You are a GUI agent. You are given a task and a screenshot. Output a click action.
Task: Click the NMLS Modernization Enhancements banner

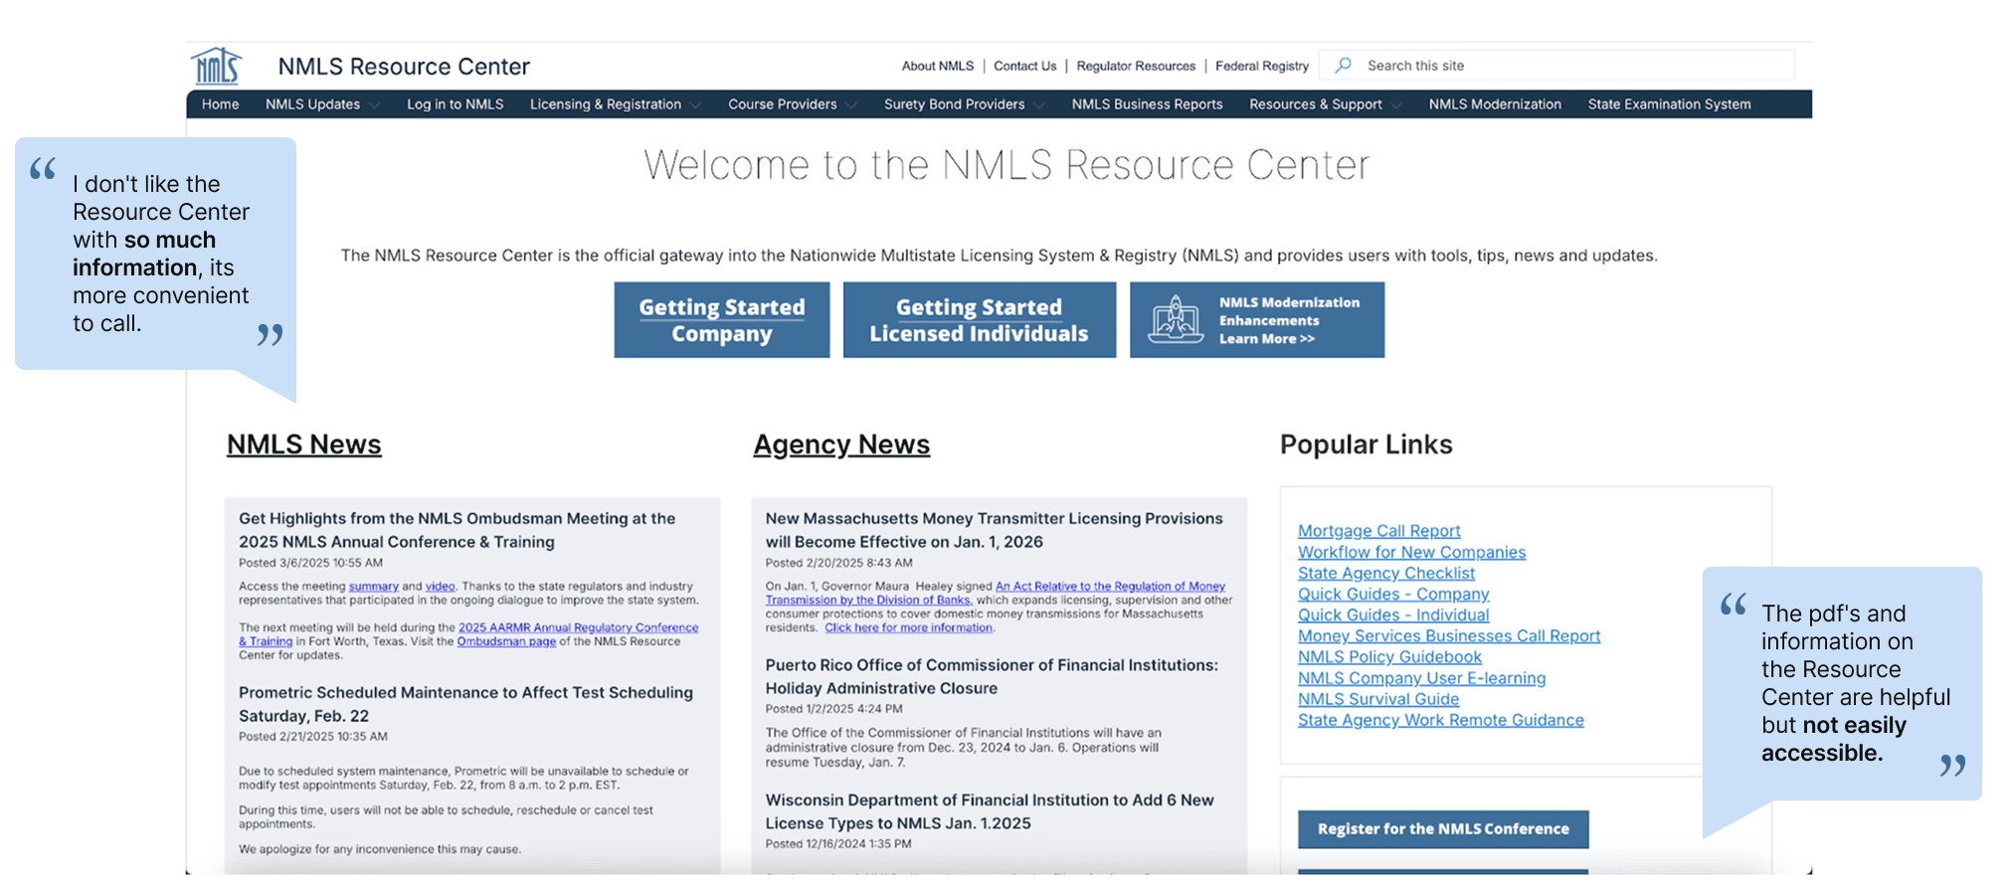pyautogui.click(x=1256, y=320)
